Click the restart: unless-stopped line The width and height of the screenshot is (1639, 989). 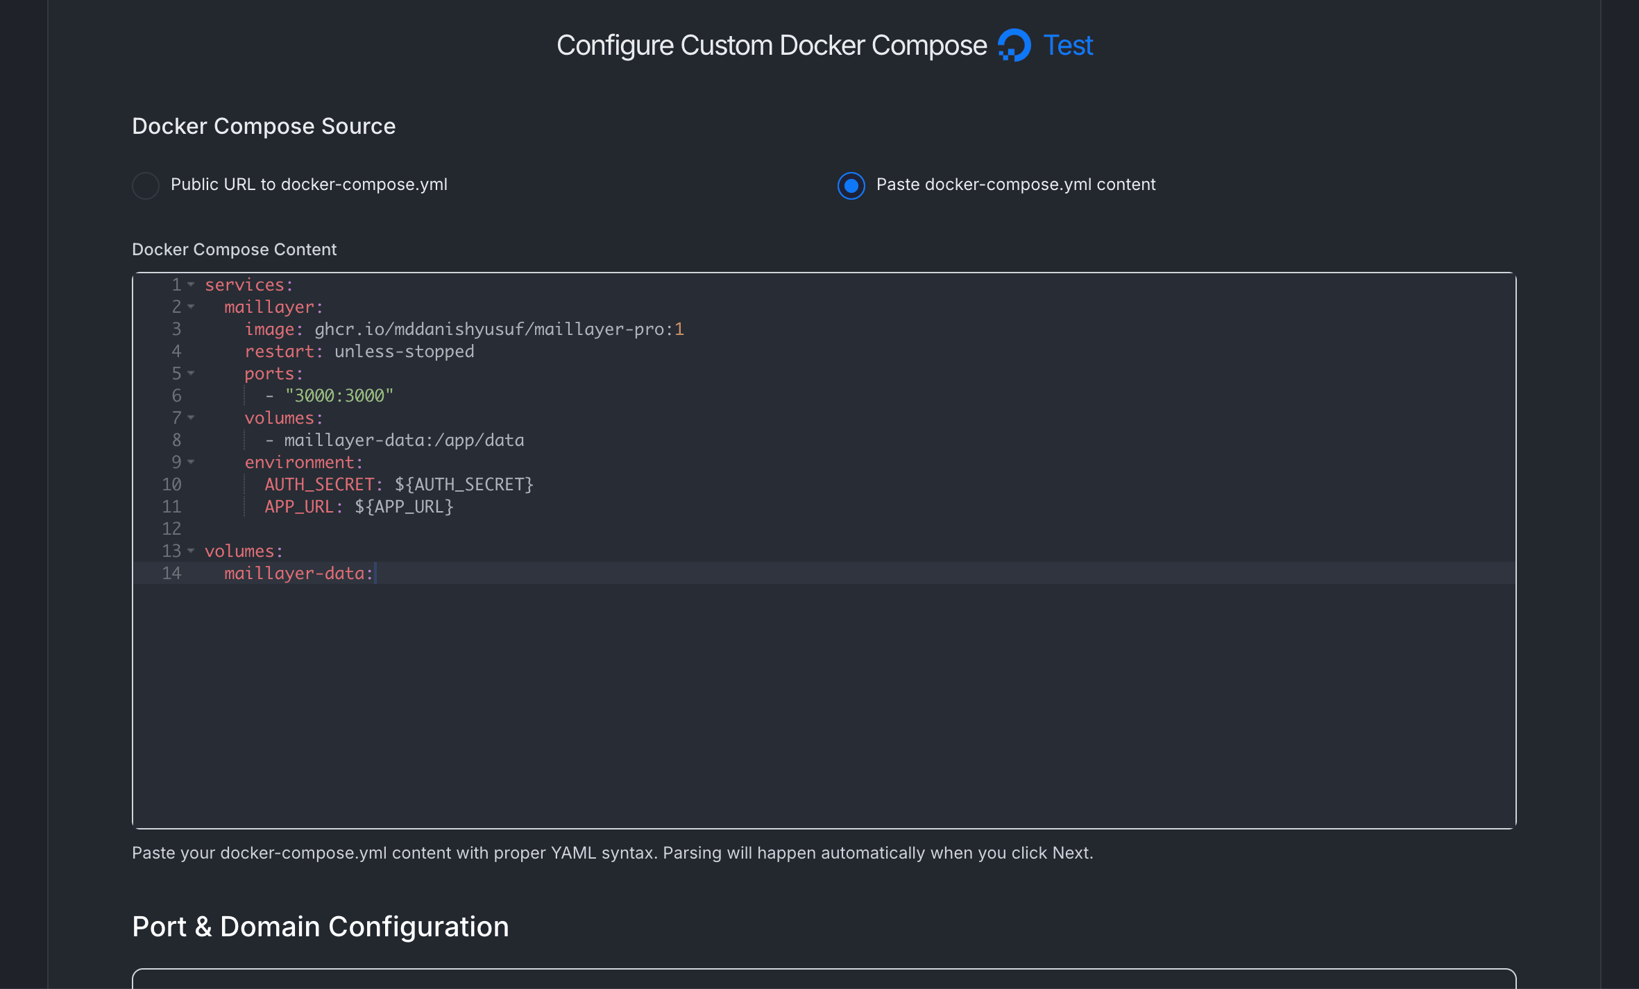pos(359,352)
